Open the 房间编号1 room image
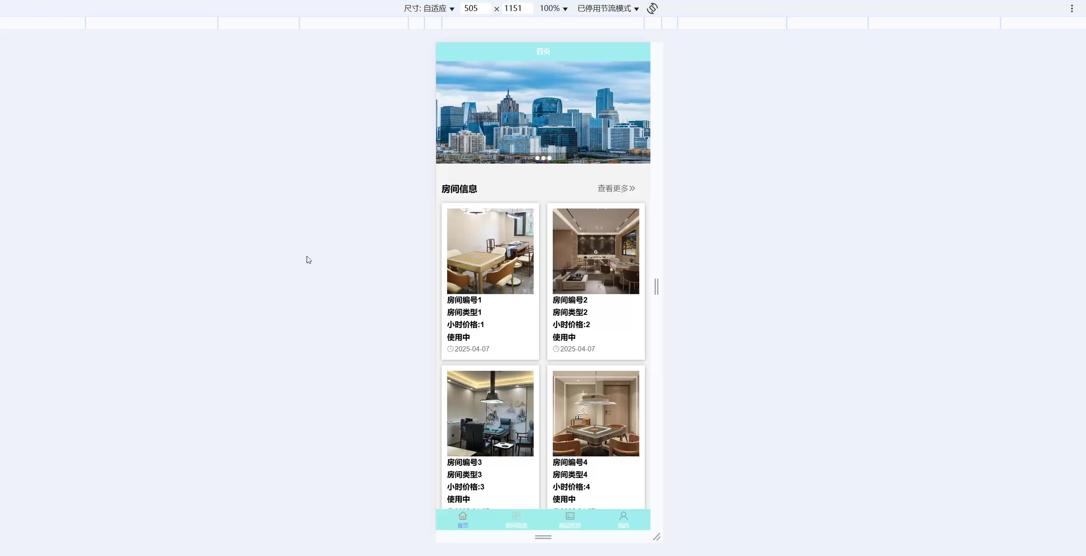Image resolution: width=1086 pixels, height=556 pixels. click(490, 251)
